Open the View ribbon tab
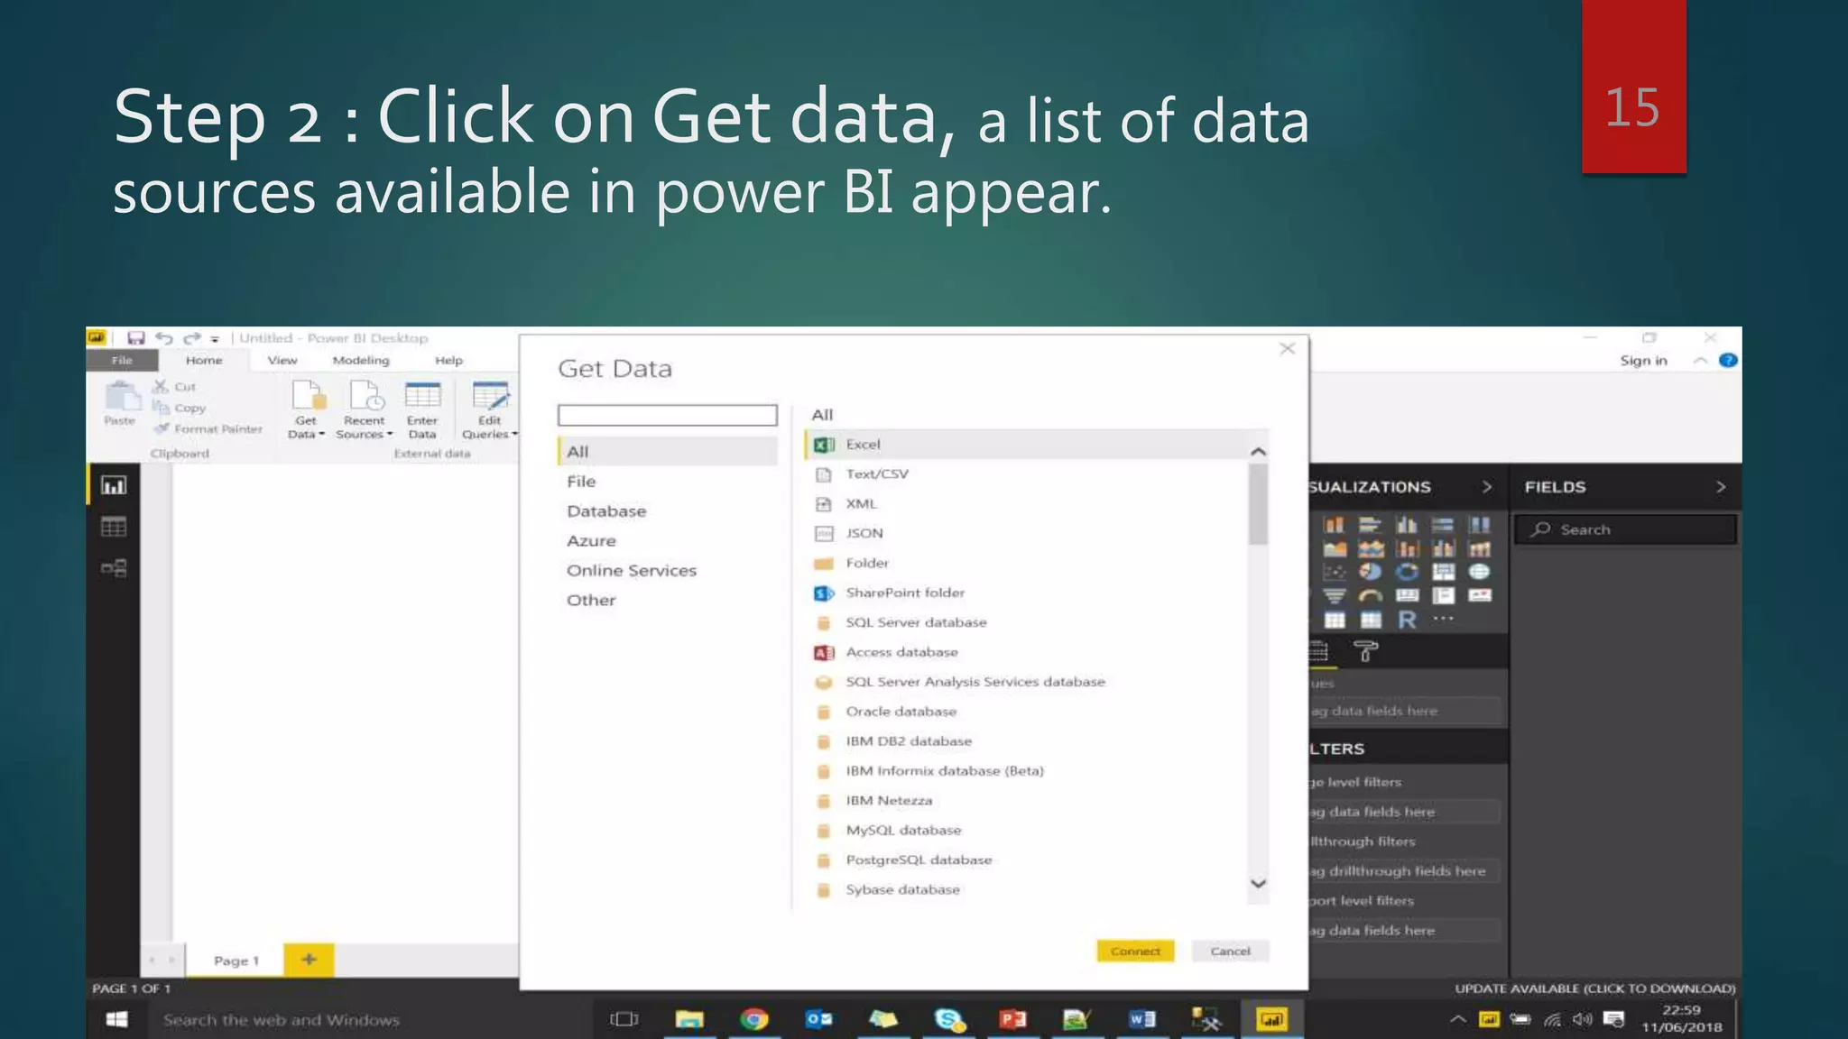The height and width of the screenshot is (1039, 1848). 282,361
